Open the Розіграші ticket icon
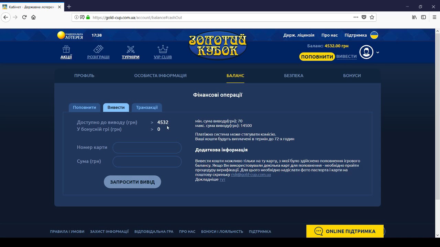This screenshot has height=247, width=440. point(98,49)
